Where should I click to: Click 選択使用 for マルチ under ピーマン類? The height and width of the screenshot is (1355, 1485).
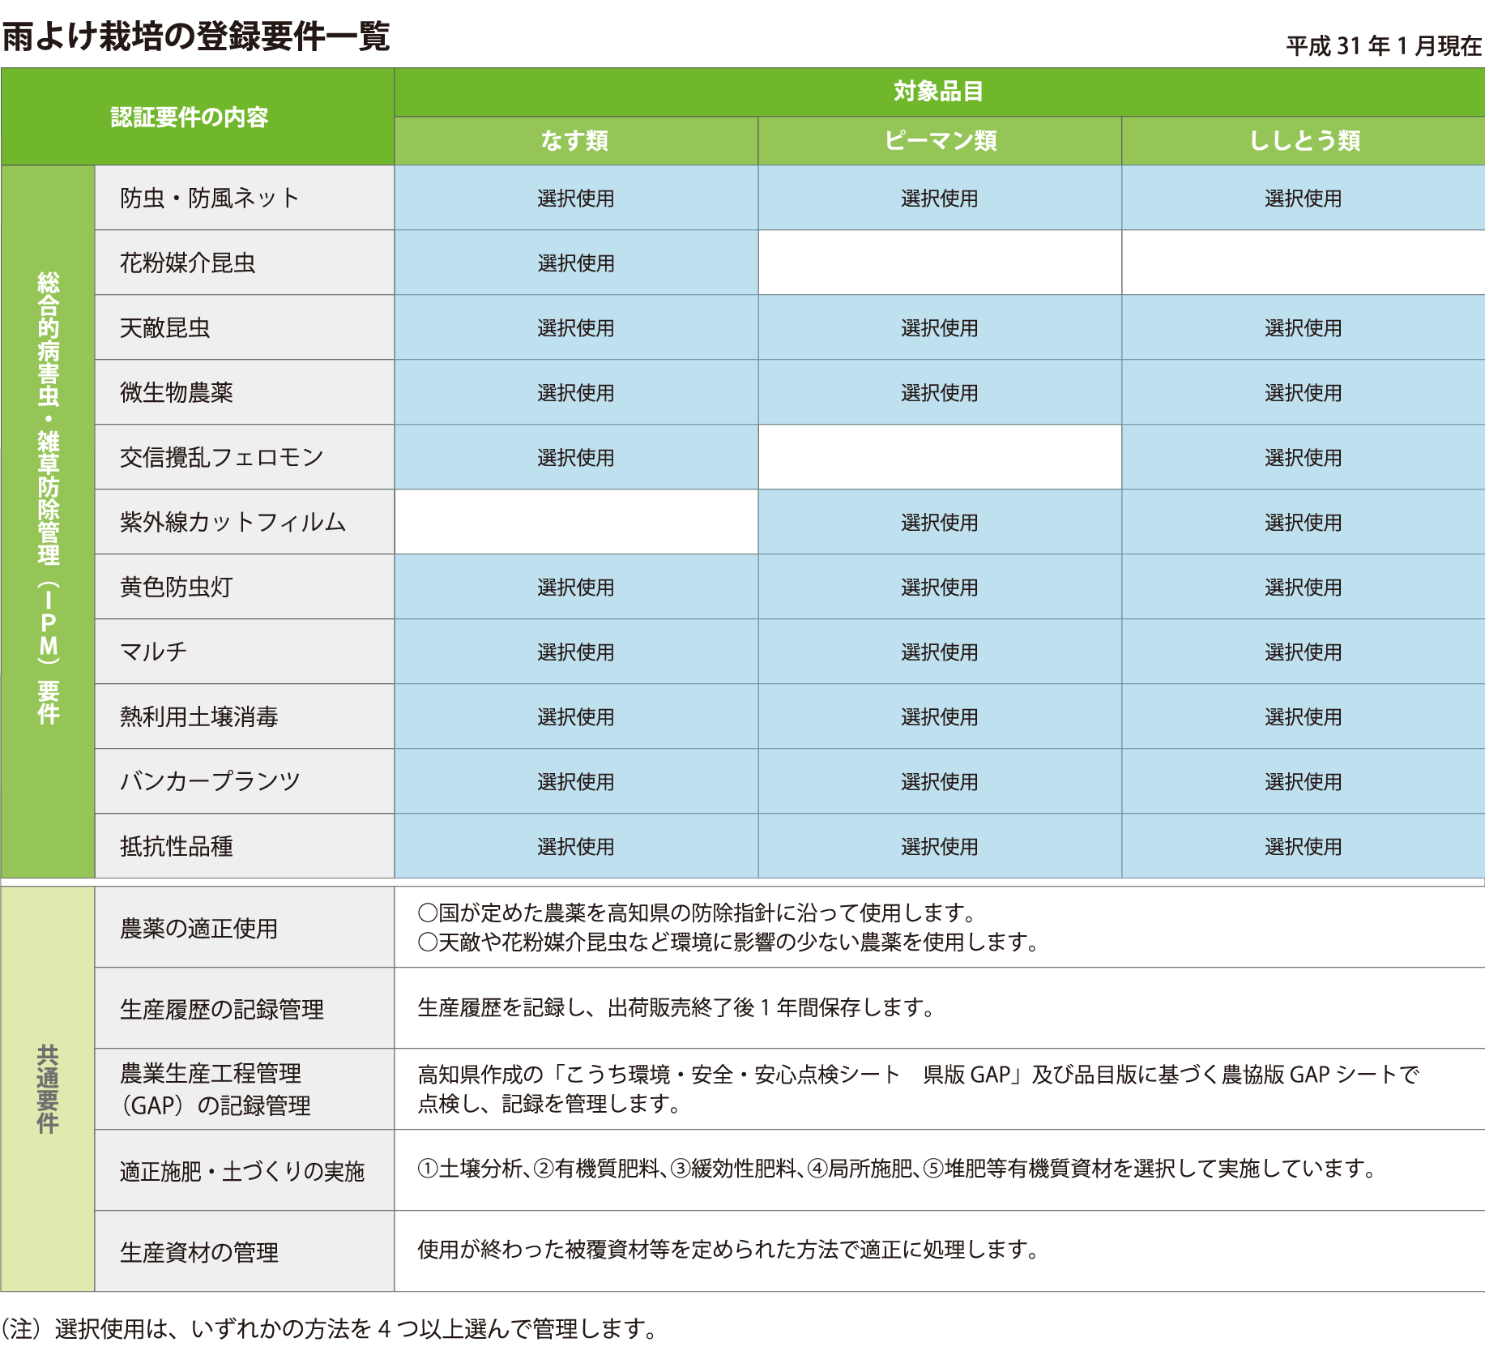(x=940, y=652)
